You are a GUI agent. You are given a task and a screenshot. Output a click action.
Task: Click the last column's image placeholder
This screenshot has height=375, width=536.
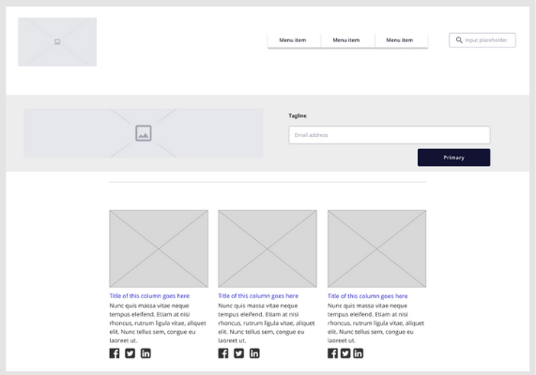point(376,248)
